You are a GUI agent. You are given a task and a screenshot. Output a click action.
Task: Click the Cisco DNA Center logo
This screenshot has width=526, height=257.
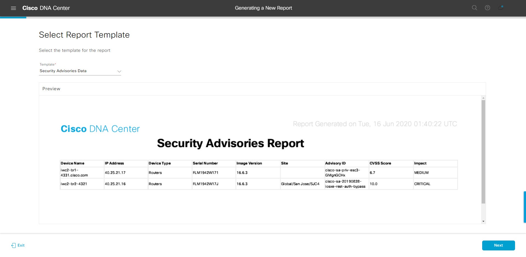46,8
